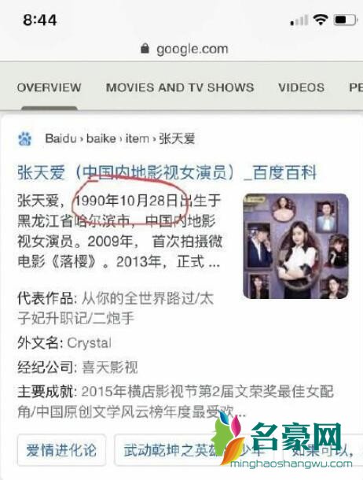Tap the 经纪公司 喜天影视 value

(x=110, y=367)
